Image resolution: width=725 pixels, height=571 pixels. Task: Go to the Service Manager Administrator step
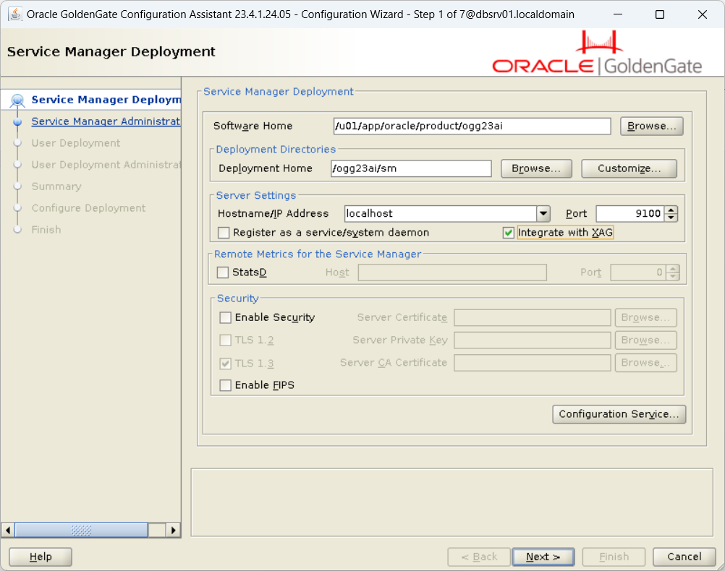[106, 121]
